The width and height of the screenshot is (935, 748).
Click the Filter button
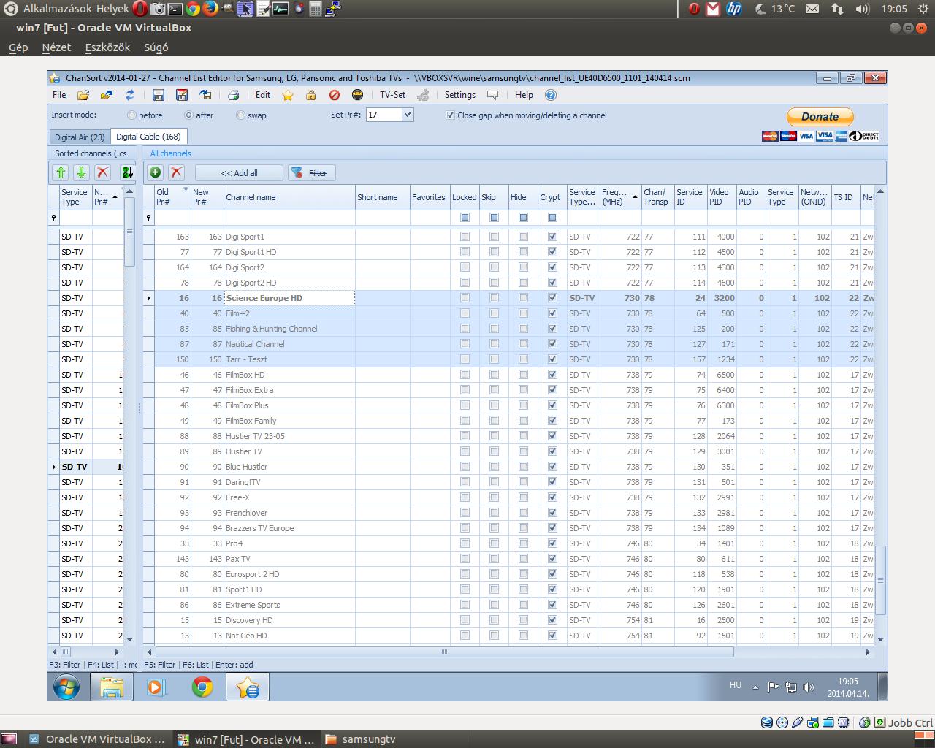(x=311, y=173)
